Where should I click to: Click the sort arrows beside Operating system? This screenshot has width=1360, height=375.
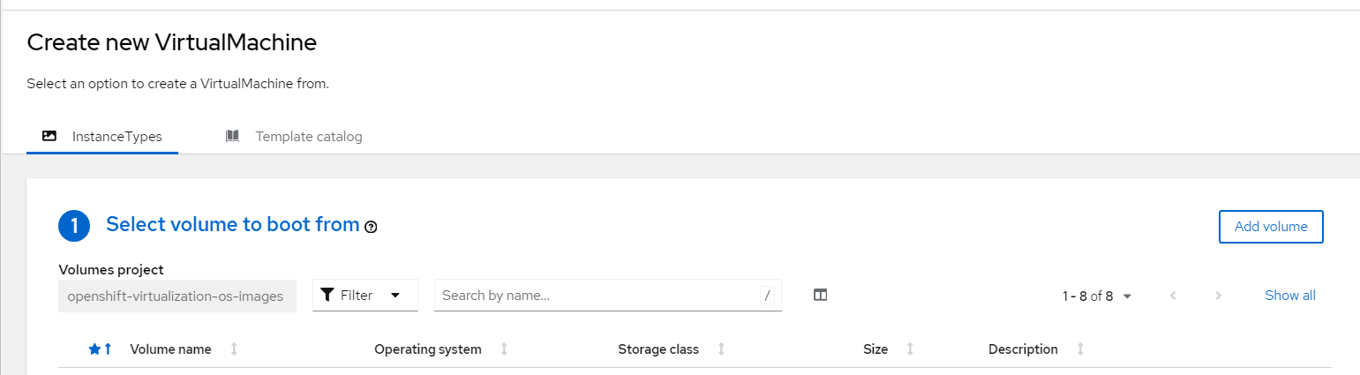504,349
